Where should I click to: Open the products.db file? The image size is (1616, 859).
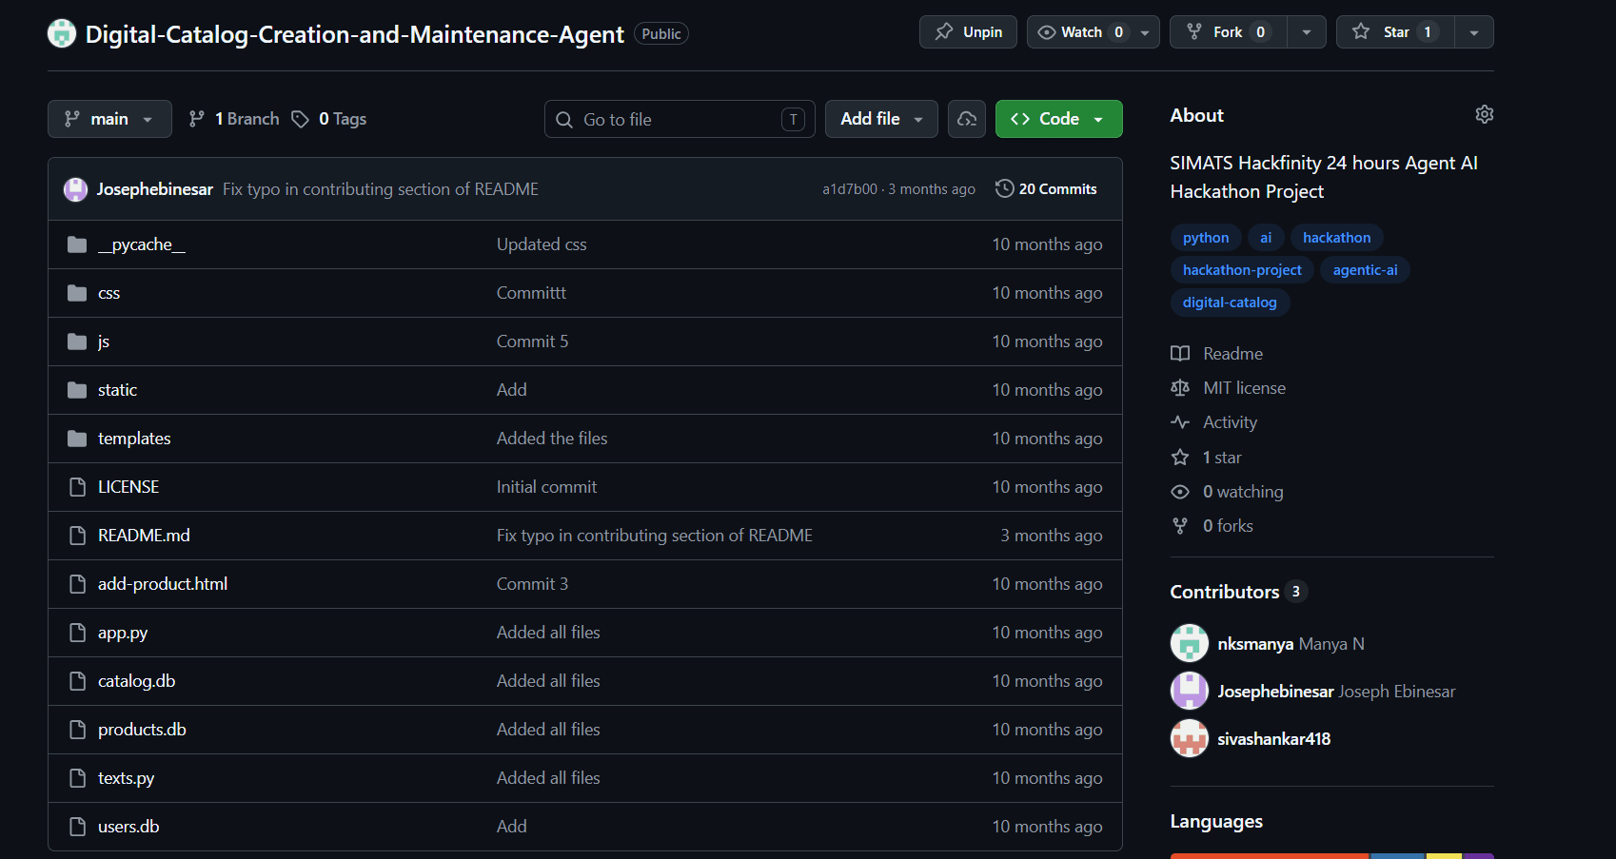(142, 730)
